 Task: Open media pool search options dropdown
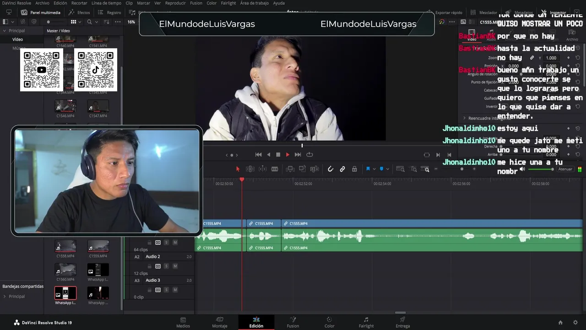(96, 22)
